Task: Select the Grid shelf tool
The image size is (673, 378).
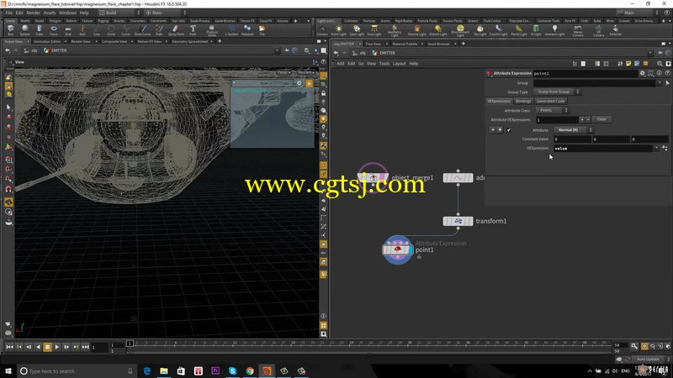Action: 68,30
